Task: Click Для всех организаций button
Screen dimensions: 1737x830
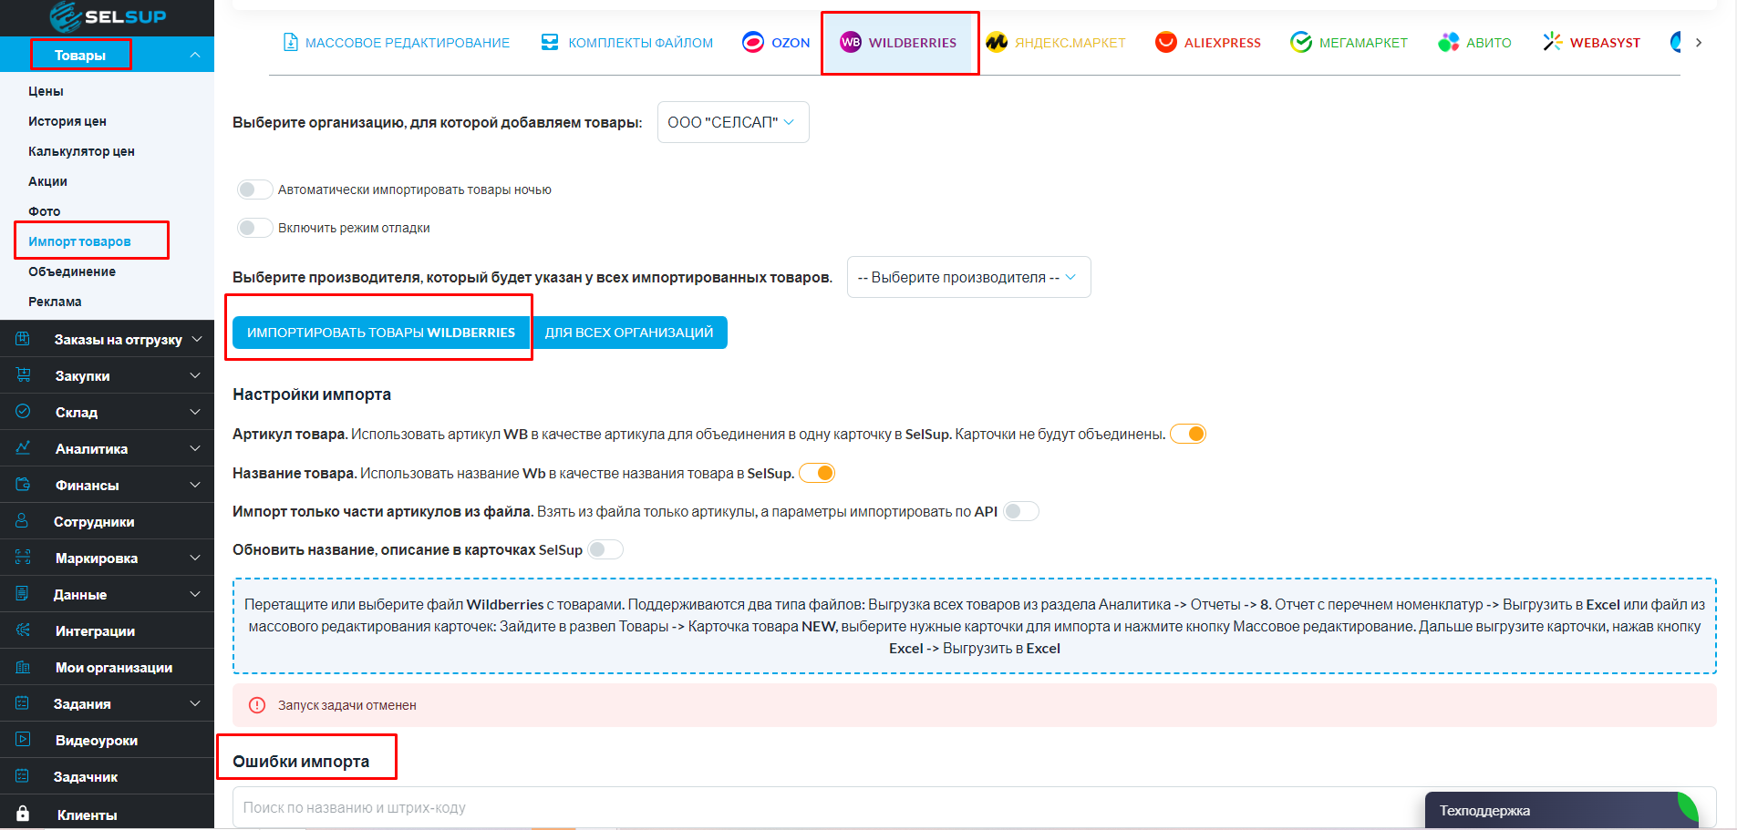Action: (x=629, y=333)
